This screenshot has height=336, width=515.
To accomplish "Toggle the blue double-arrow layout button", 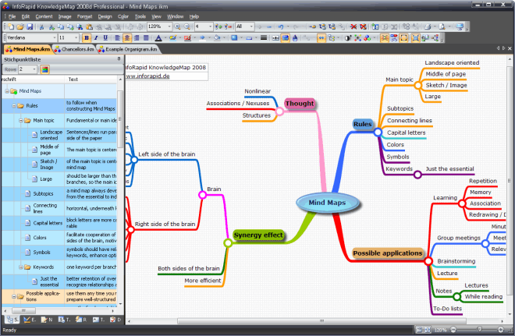I will pyautogui.click(x=321, y=38).
